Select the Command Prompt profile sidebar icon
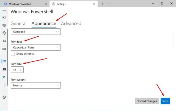176x111 pixels. pos(4,69)
